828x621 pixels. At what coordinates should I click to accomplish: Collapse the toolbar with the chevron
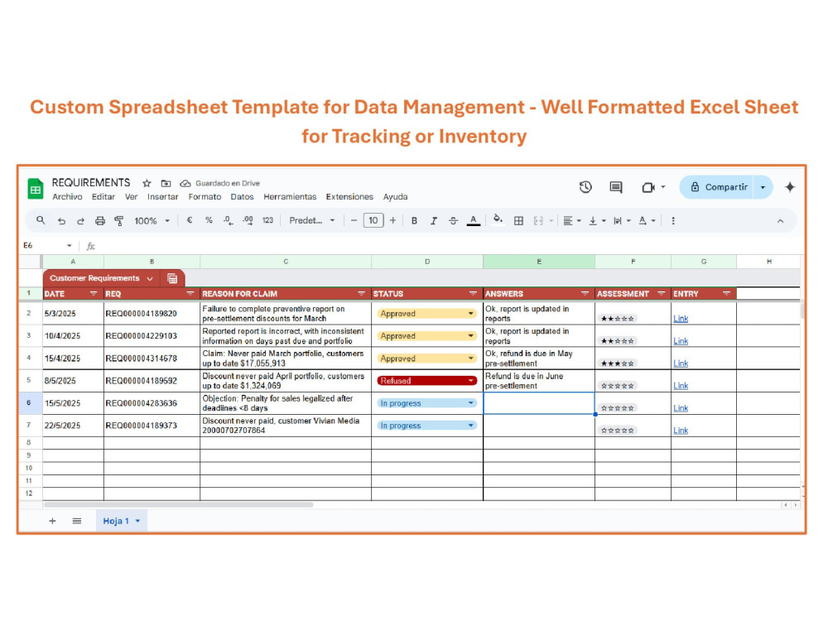coord(781,221)
